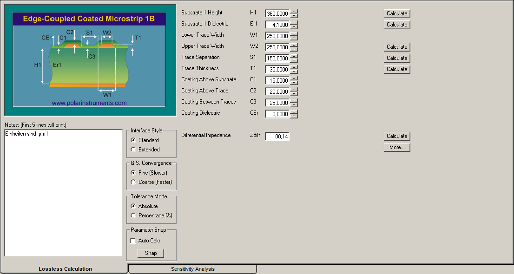The width and height of the screenshot is (514, 274).
Task: Decrease Coating Above Trace C2 down arrow
Action: [294, 94]
